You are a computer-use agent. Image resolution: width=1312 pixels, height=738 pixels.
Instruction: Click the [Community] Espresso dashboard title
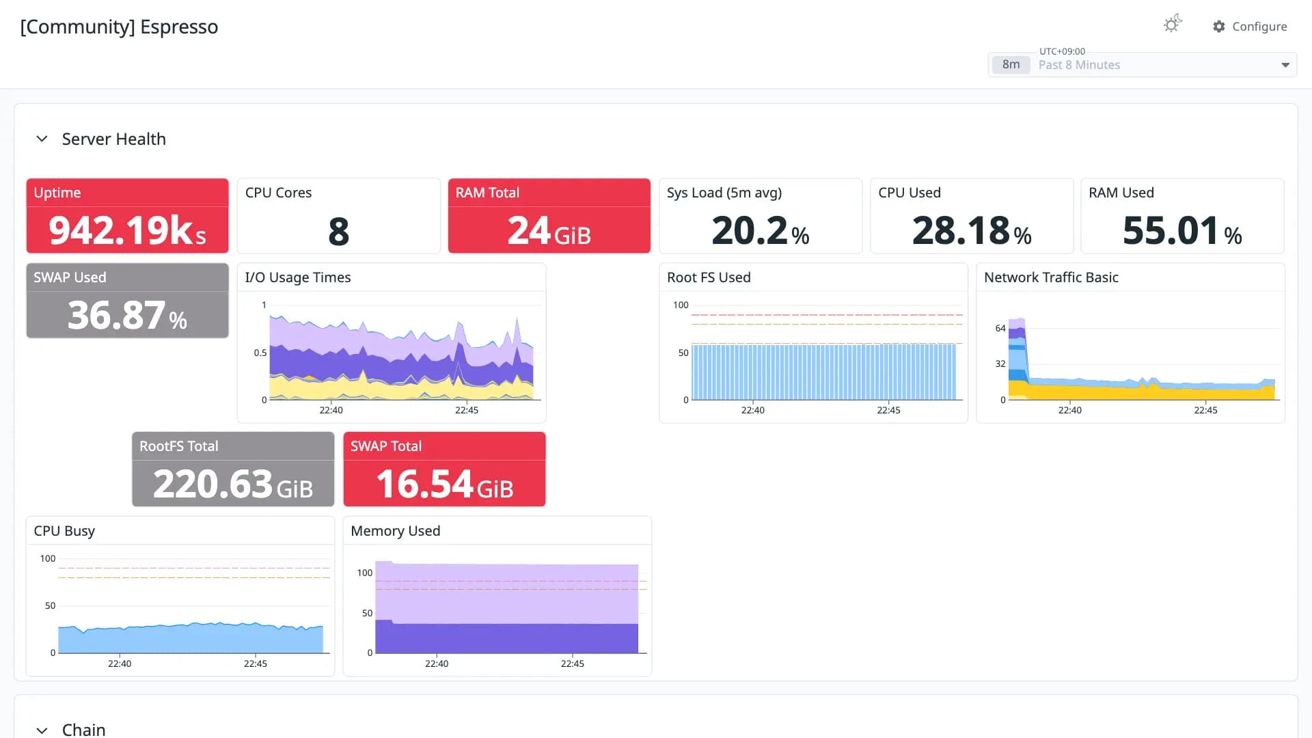[x=119, y=27]
